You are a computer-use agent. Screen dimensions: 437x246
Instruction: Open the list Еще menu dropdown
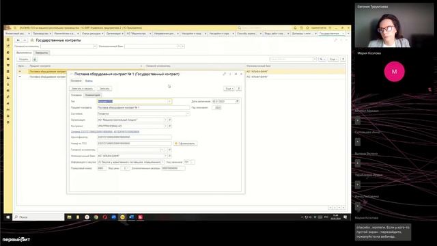pyautogui.click(x=333, y=59)
